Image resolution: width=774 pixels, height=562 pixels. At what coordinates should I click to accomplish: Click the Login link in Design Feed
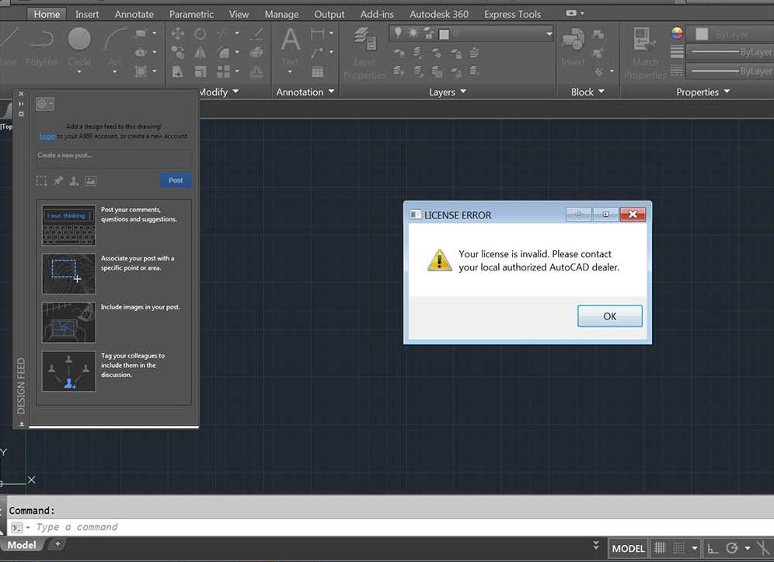pyautogui.click(x=47, y=136)
